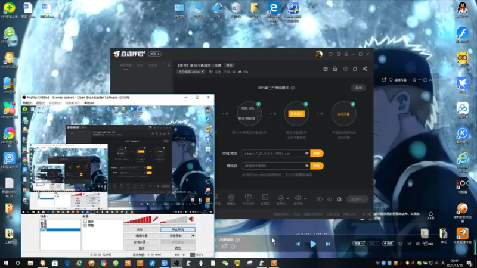
Task: Play the track in music player
Action: [312, 244]
